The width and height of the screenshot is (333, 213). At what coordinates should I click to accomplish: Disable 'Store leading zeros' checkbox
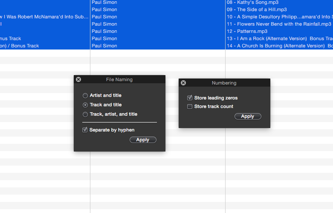tap(190, 98)
